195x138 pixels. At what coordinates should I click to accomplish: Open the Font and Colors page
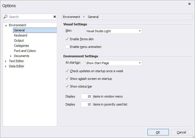[x=25, y=51]
